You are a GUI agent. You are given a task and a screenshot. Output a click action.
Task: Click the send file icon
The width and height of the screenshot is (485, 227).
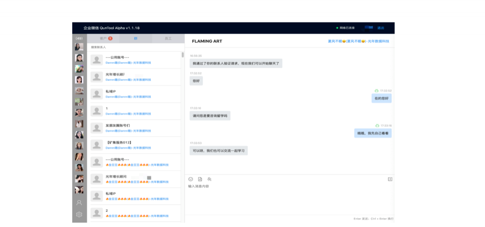coord(200,179)
